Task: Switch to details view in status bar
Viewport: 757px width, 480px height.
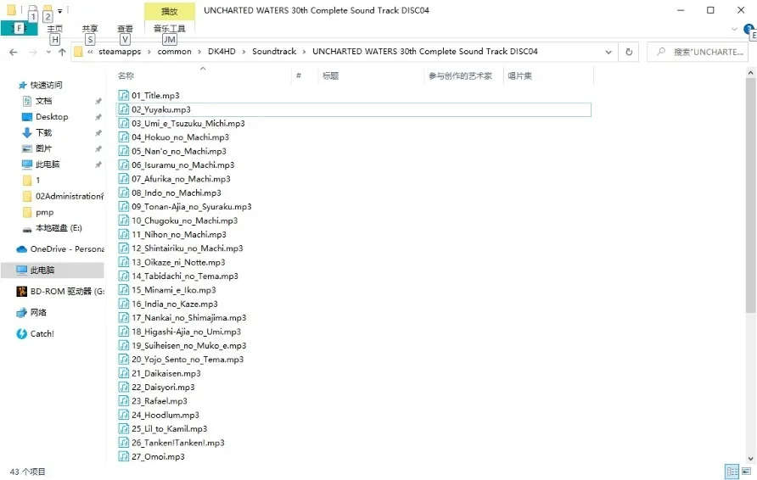Action: coord(732,472)
